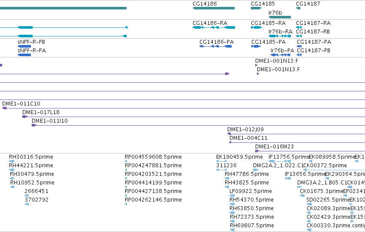This screenshot has width=365, height=232.
Task: Select EST RP004427138.5prime
Action: click(x=153, y=191)
